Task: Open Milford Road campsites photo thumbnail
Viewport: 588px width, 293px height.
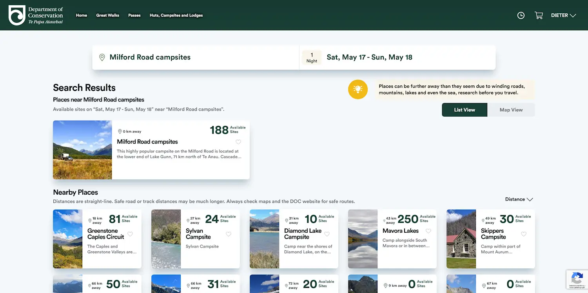Action: point(82,150)
